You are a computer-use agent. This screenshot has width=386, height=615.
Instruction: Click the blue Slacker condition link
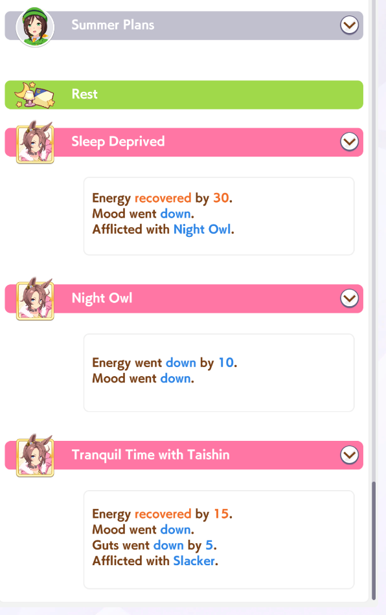(x=194, y=561)
